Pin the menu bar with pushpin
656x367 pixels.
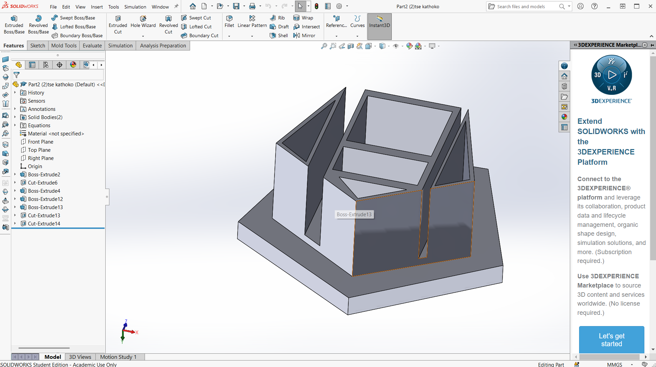tap(176, 6)
